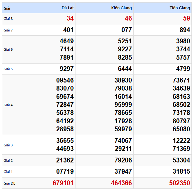194x191 pixels.
Task: Select number 7114 in Giải 6
Action: [67, 49]
